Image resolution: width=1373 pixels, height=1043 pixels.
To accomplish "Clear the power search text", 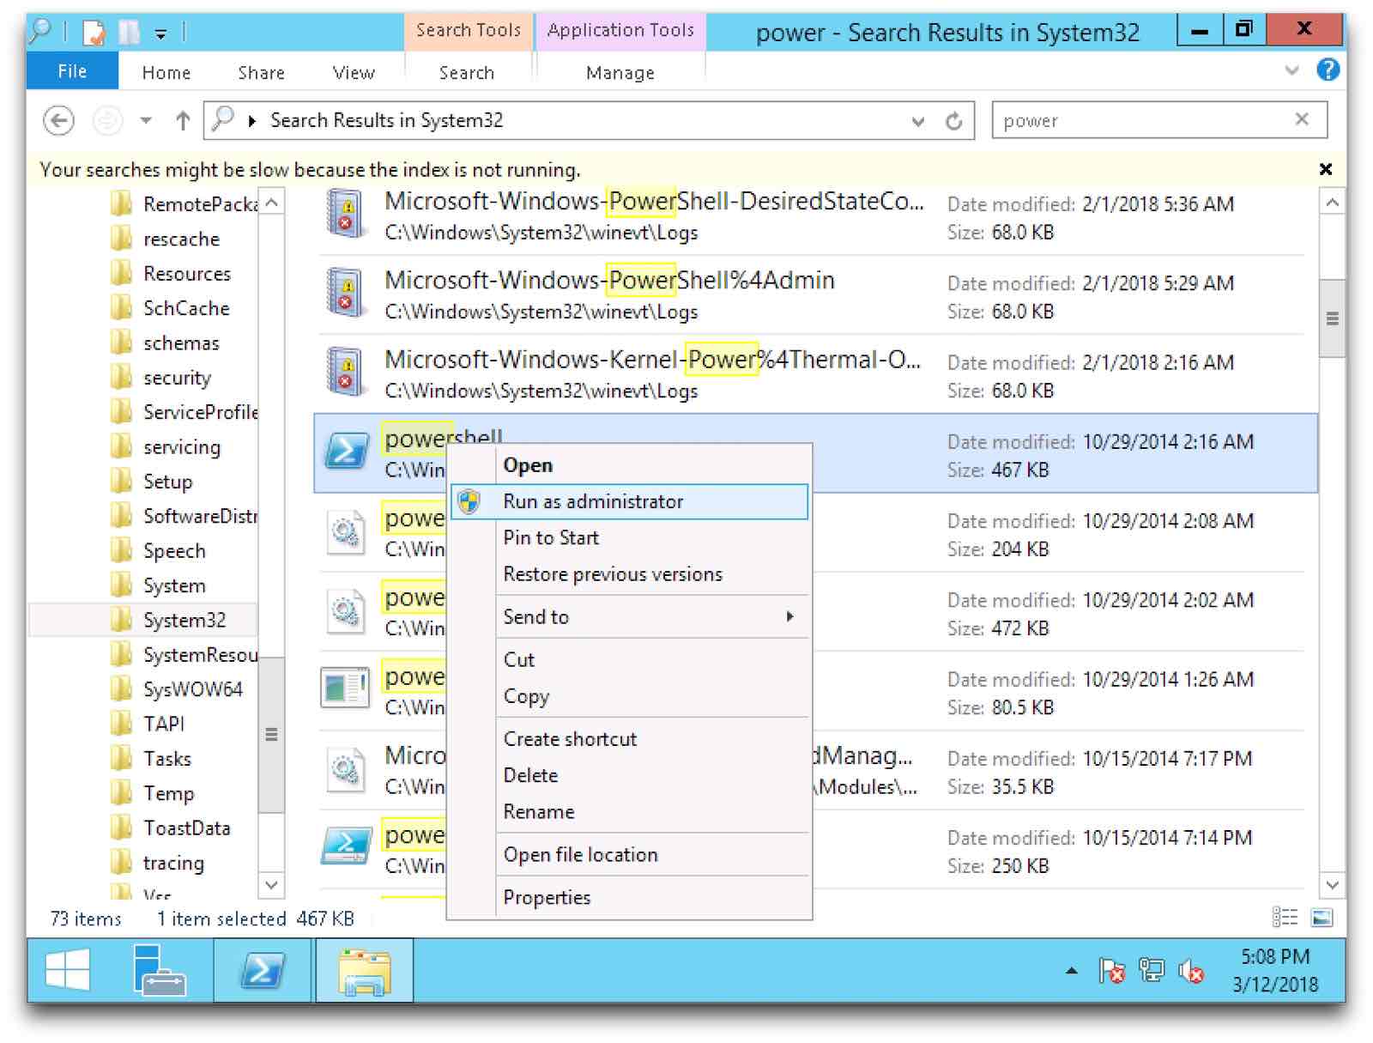I will [x=1302, y=119].
